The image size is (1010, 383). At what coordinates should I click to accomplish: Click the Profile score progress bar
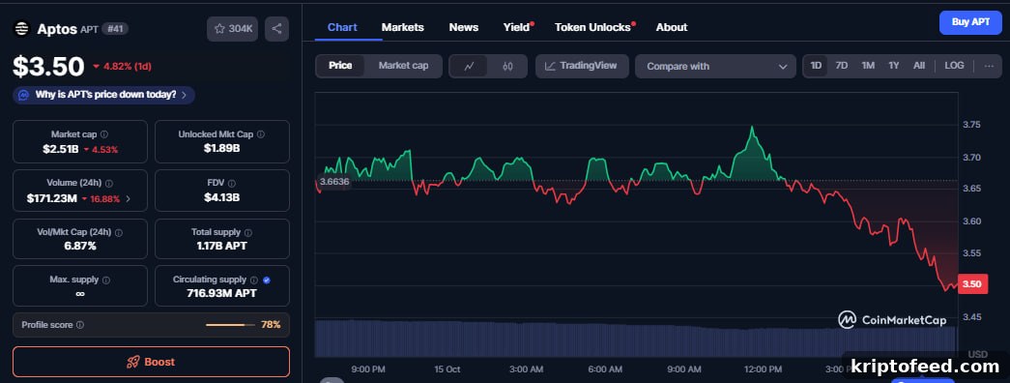tap(230, 325)
